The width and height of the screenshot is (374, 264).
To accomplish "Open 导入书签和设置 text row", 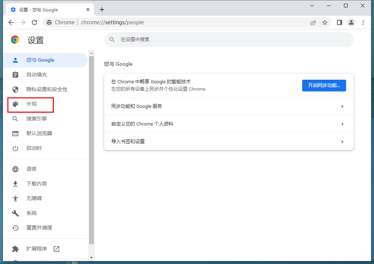I will 128,142.
